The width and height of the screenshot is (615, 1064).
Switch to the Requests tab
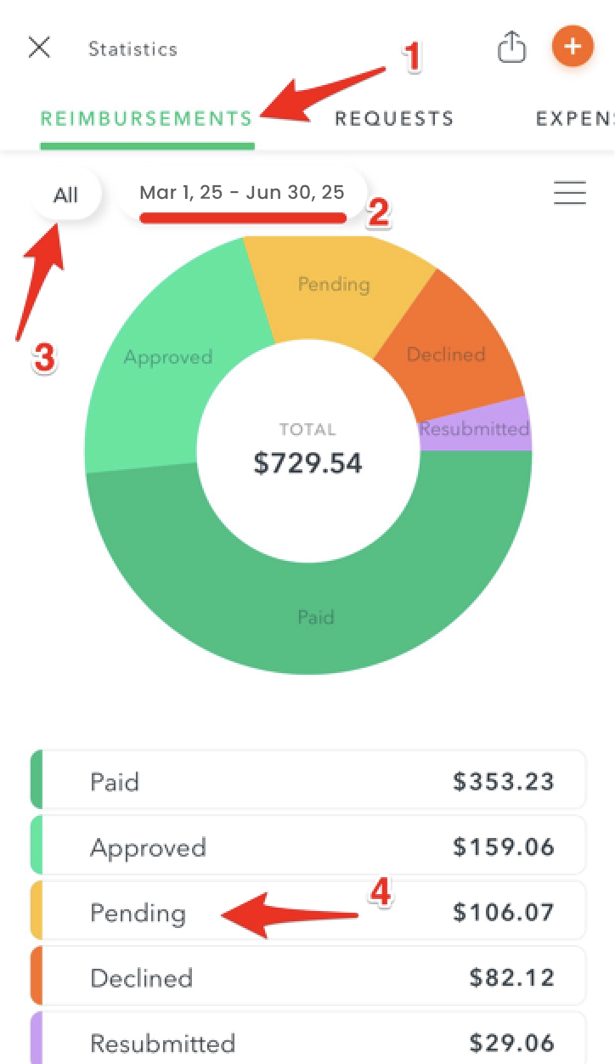pyautogui.click(x=394, y=119)
